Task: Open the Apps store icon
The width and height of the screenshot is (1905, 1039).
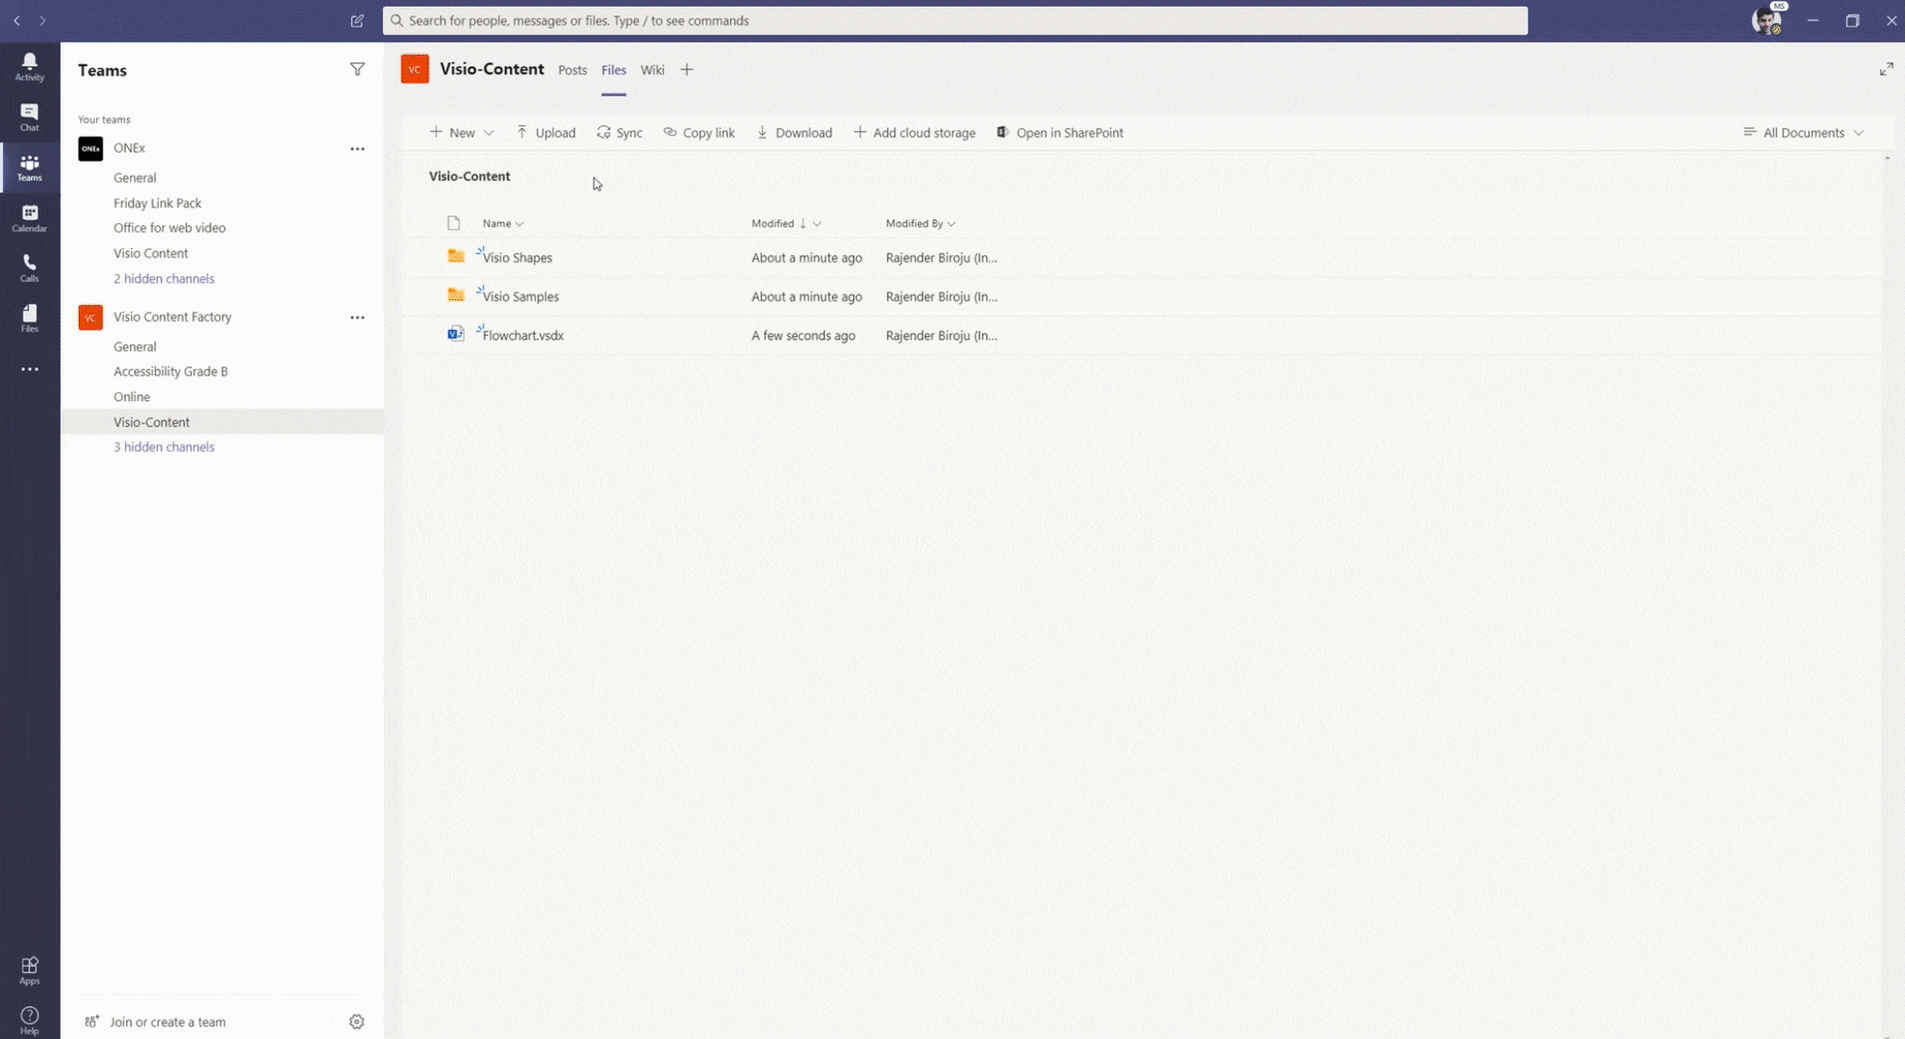Action: pos(30,970)
